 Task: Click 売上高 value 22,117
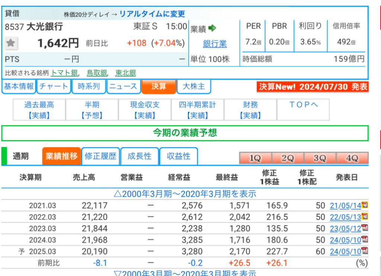[95, 206]
